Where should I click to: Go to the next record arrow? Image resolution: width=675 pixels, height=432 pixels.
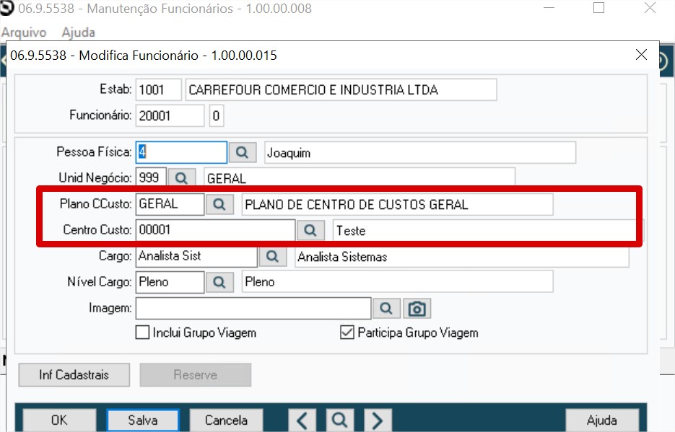(x=378, y=420)
